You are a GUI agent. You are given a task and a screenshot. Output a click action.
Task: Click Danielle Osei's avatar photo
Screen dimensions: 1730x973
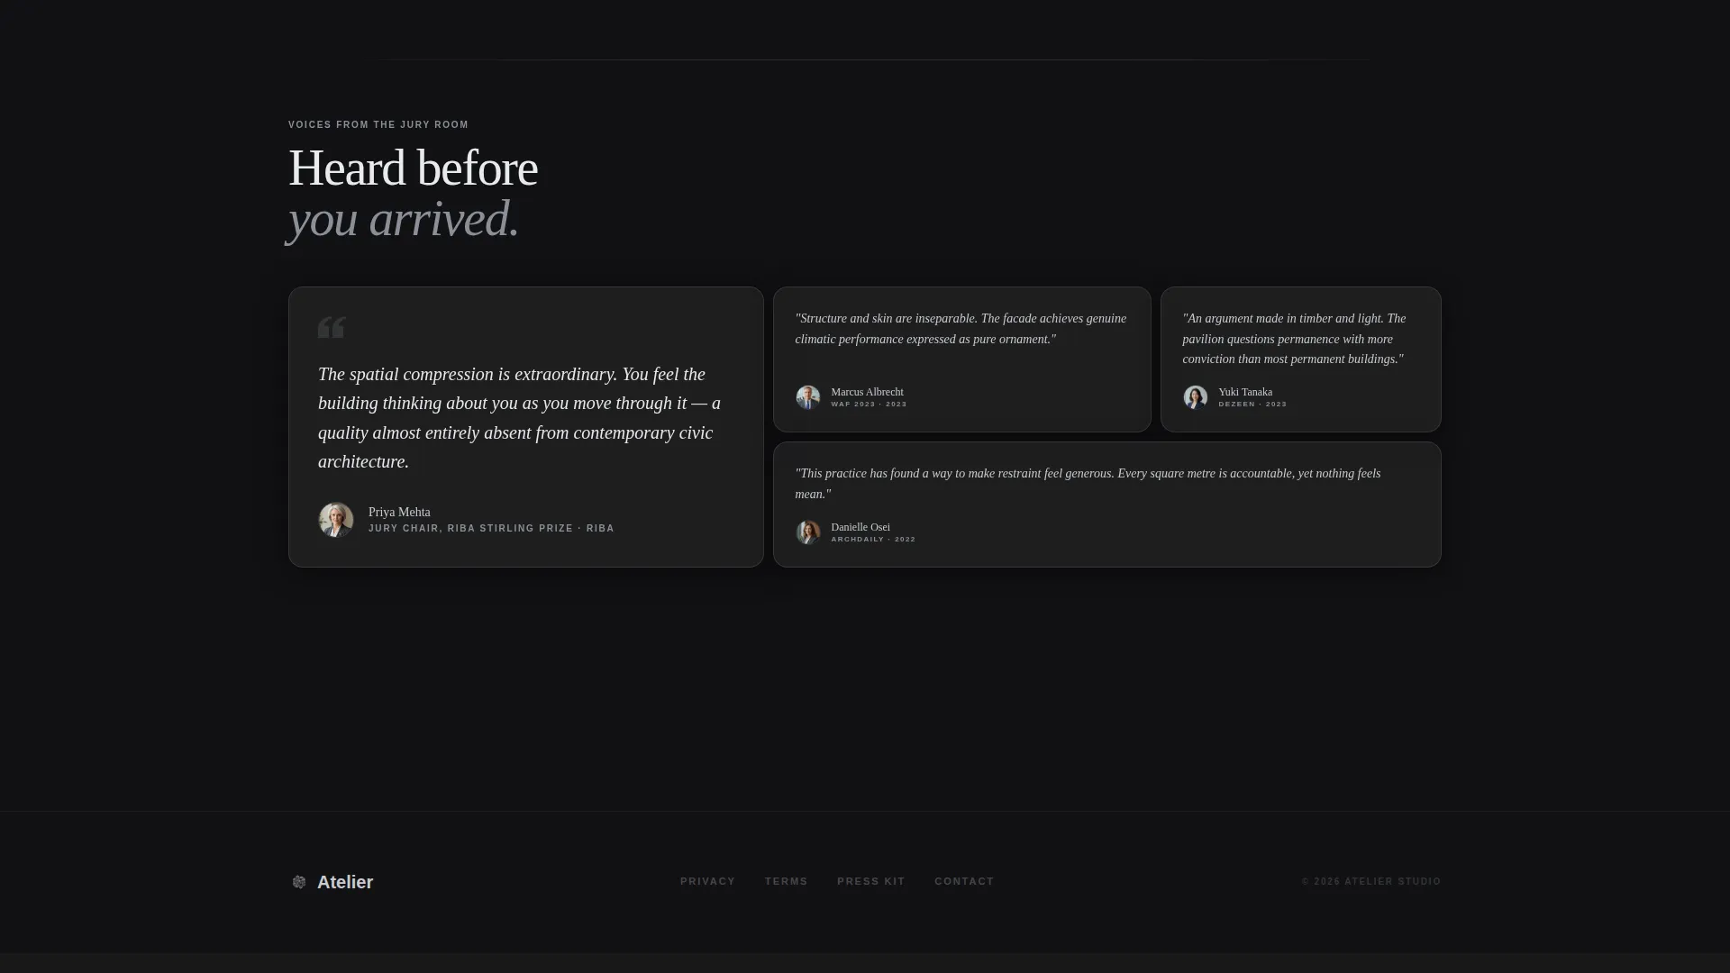pos(807,532)
